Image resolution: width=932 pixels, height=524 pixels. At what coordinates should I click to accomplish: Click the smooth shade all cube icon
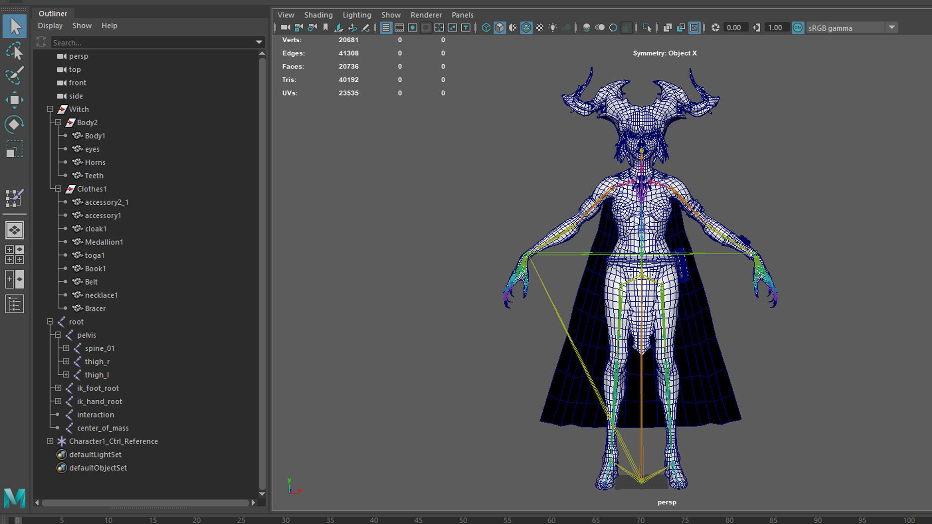coord(499,28)
